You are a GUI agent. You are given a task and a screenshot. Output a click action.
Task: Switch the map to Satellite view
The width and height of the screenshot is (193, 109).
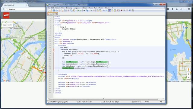tap(10, 25)
